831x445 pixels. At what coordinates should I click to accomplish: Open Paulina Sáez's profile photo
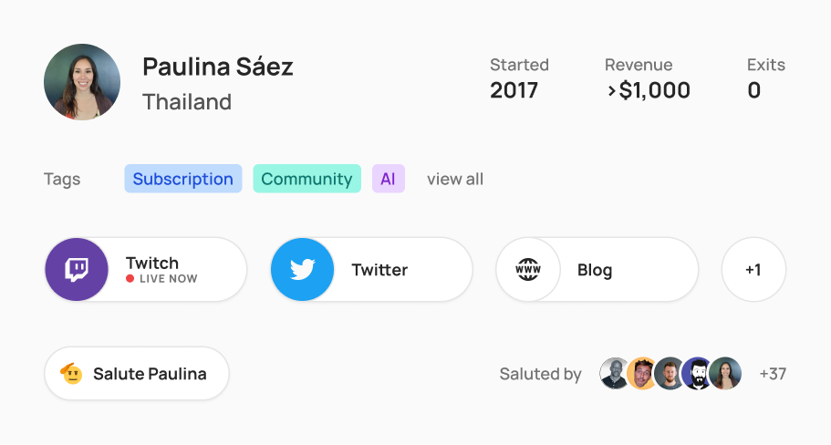pos(82,82)
